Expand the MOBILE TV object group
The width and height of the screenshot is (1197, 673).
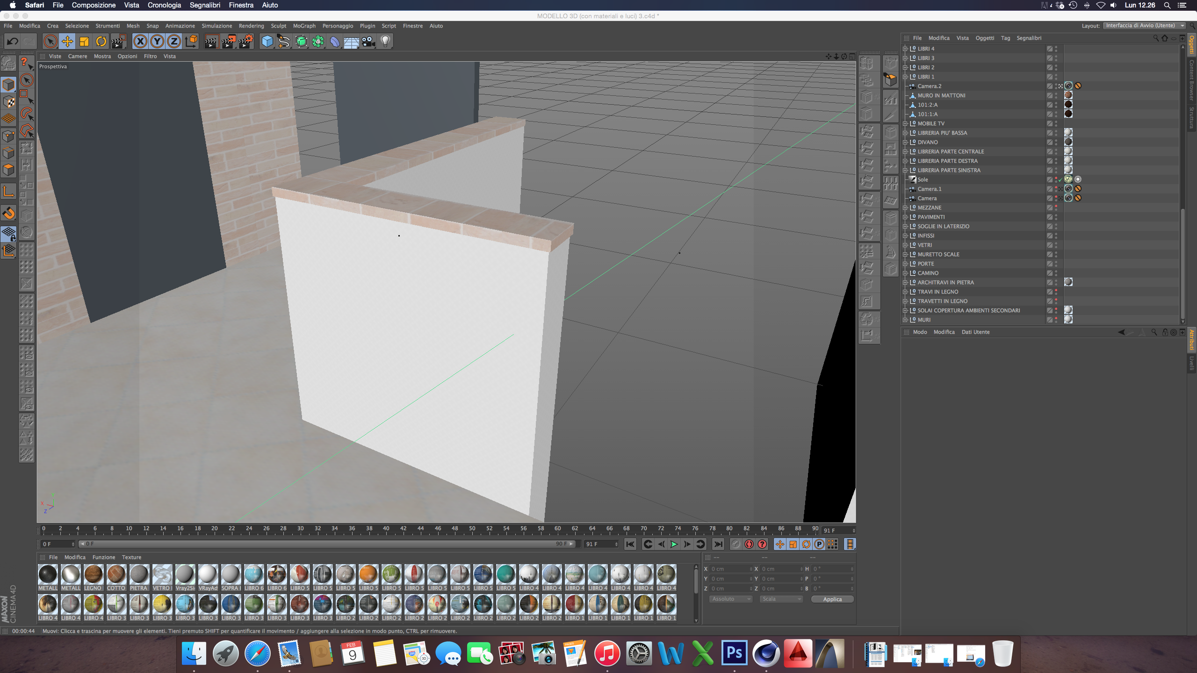coord(905,123)
